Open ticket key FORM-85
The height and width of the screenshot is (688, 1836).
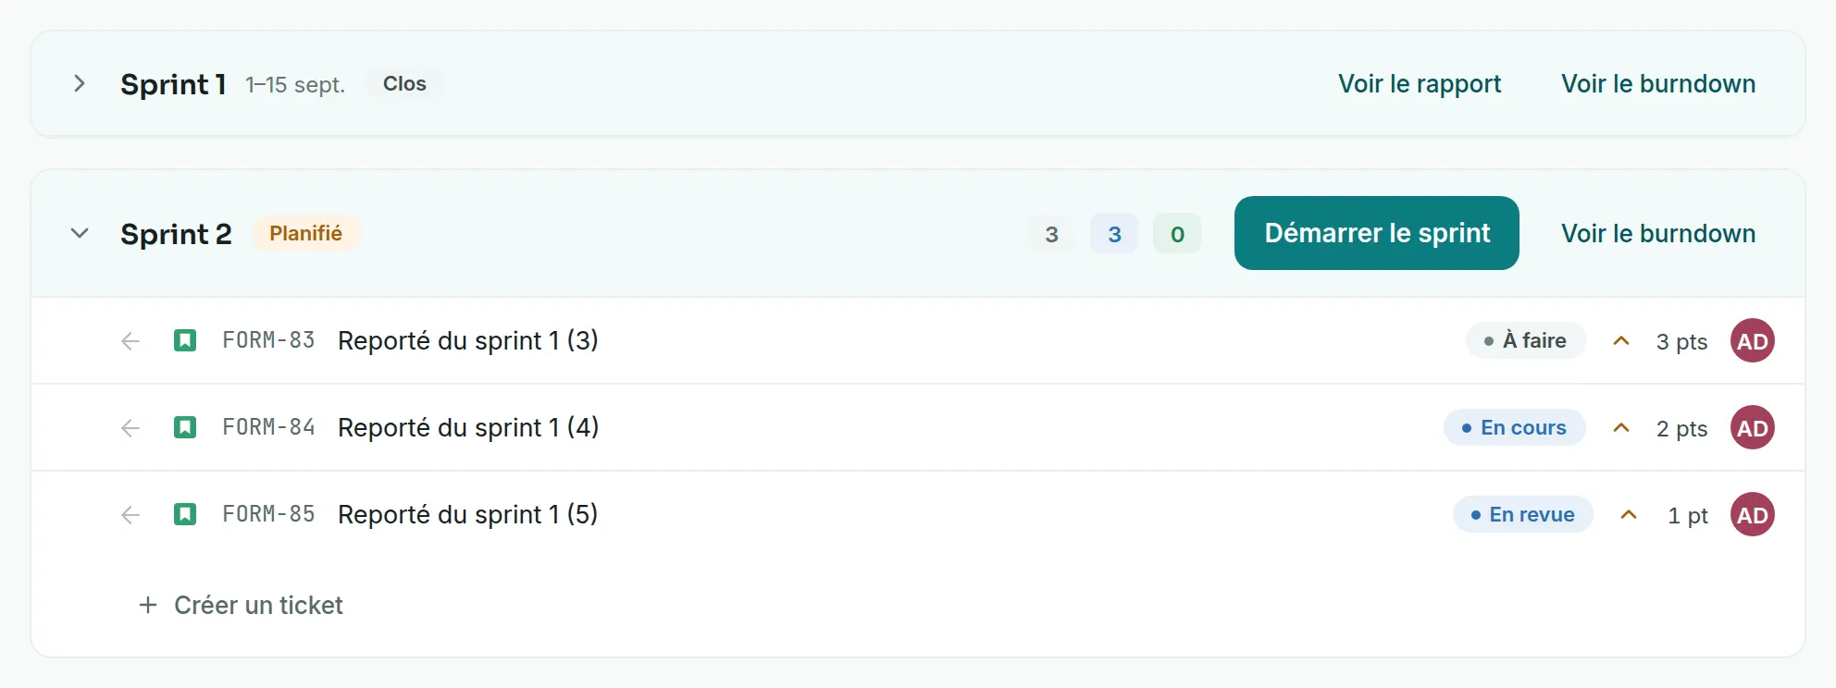268,515
